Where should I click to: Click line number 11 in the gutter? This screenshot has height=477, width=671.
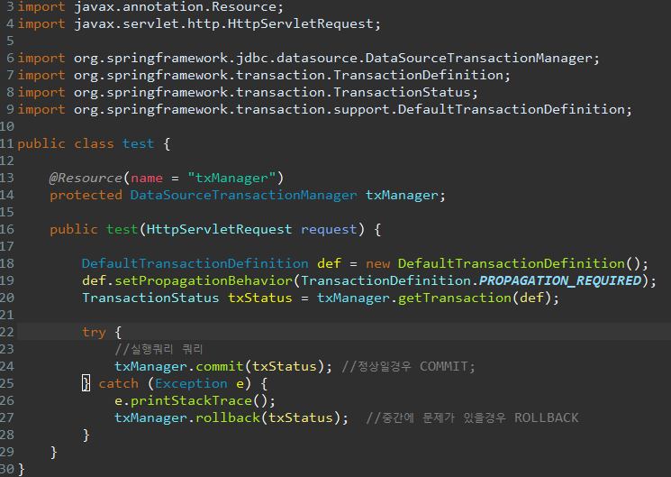pyautogui.click(x=7, y=143)
